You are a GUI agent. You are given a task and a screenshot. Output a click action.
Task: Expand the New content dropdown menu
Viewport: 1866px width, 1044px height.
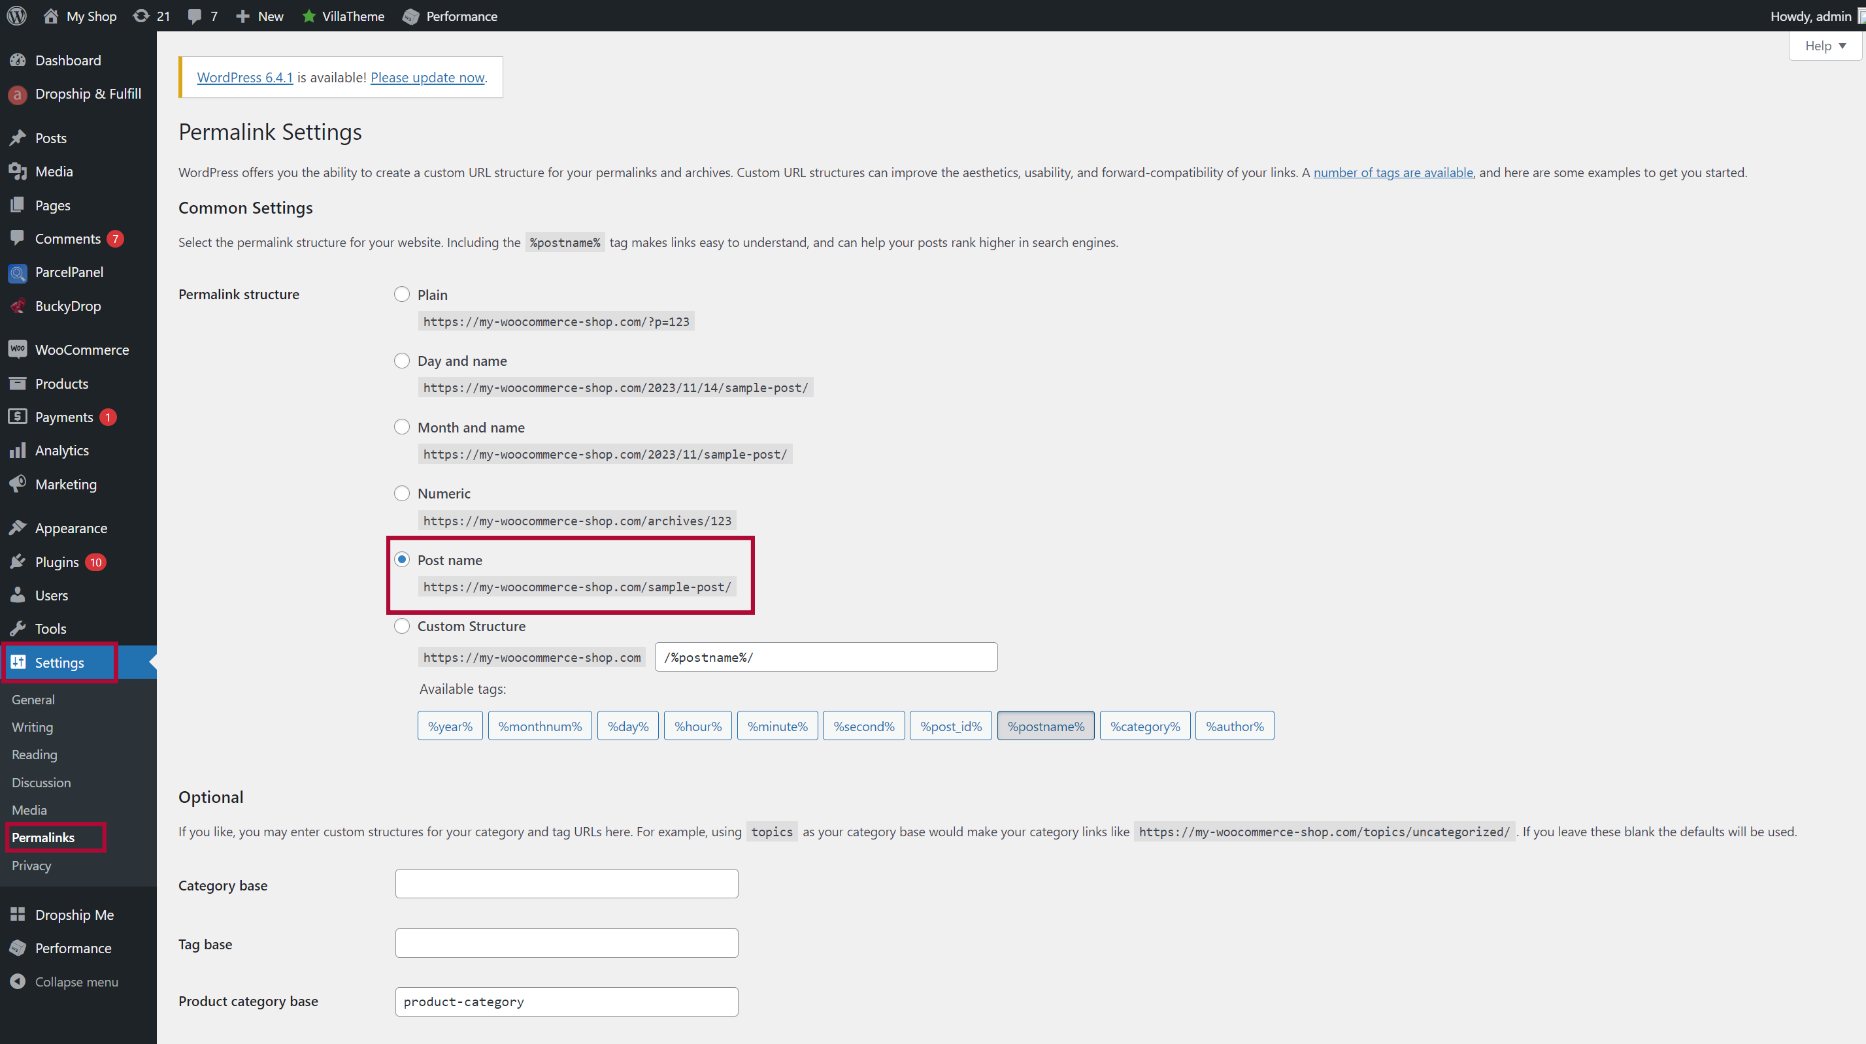coord(259,16)
